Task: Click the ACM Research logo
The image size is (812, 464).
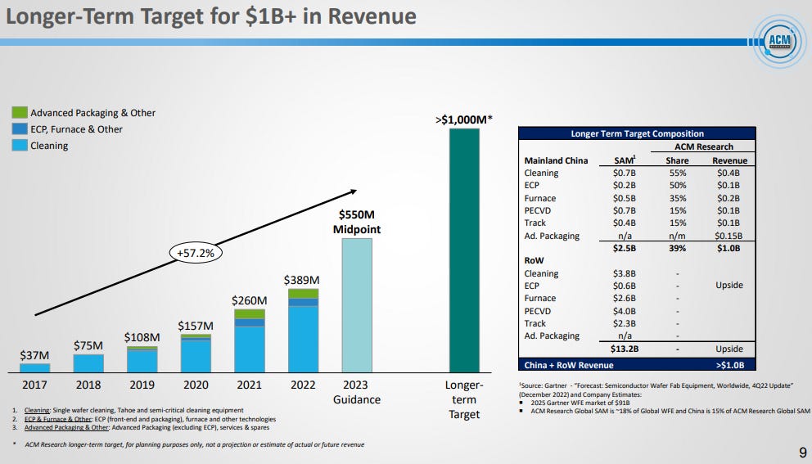Action: pos(780,42)
